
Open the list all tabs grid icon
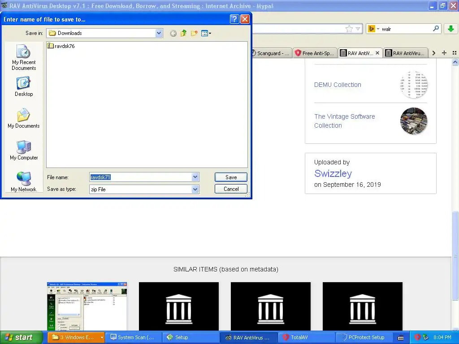(455, 53)
